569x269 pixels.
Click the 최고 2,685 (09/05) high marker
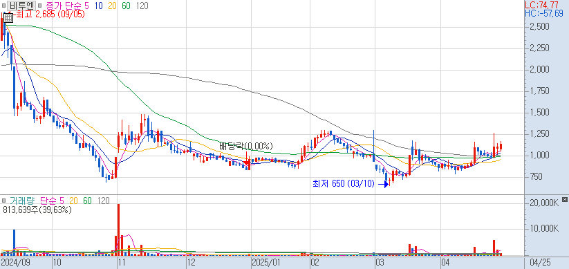coord(50,15)
